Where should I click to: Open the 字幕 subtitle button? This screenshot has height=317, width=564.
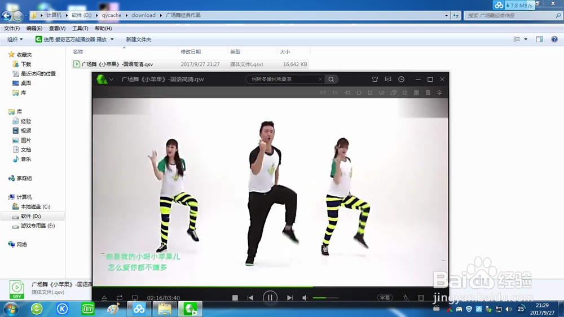click(385, 298)
